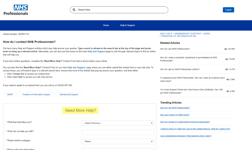Open the Home navigation tab
252x150 pixels.
point(106,25)
